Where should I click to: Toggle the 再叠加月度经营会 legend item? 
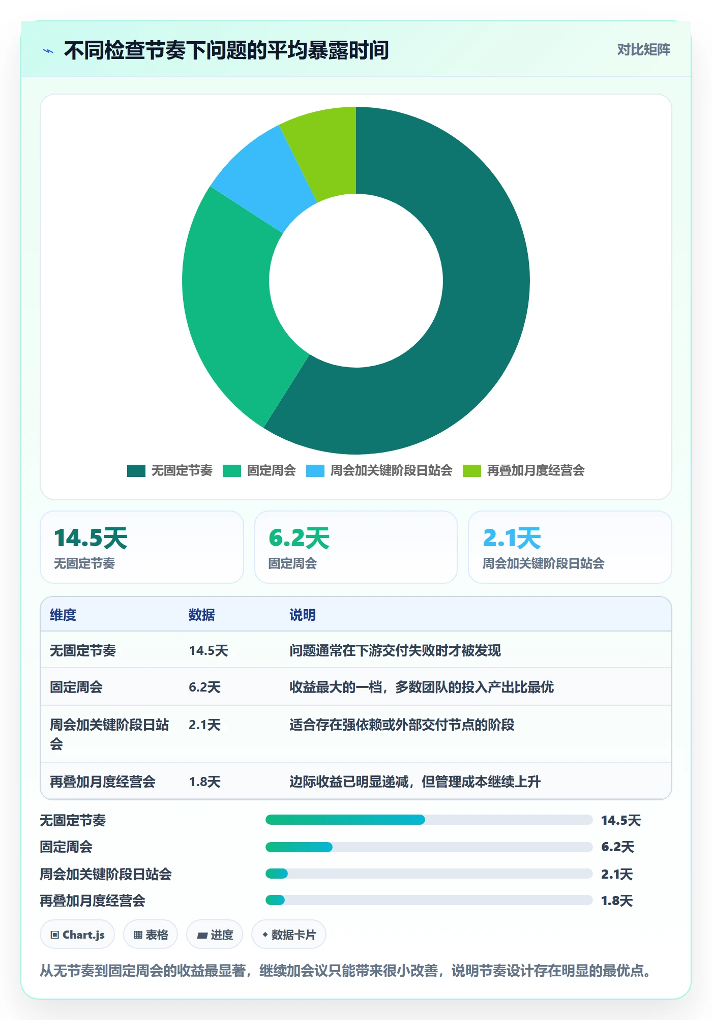click(524, 470)
